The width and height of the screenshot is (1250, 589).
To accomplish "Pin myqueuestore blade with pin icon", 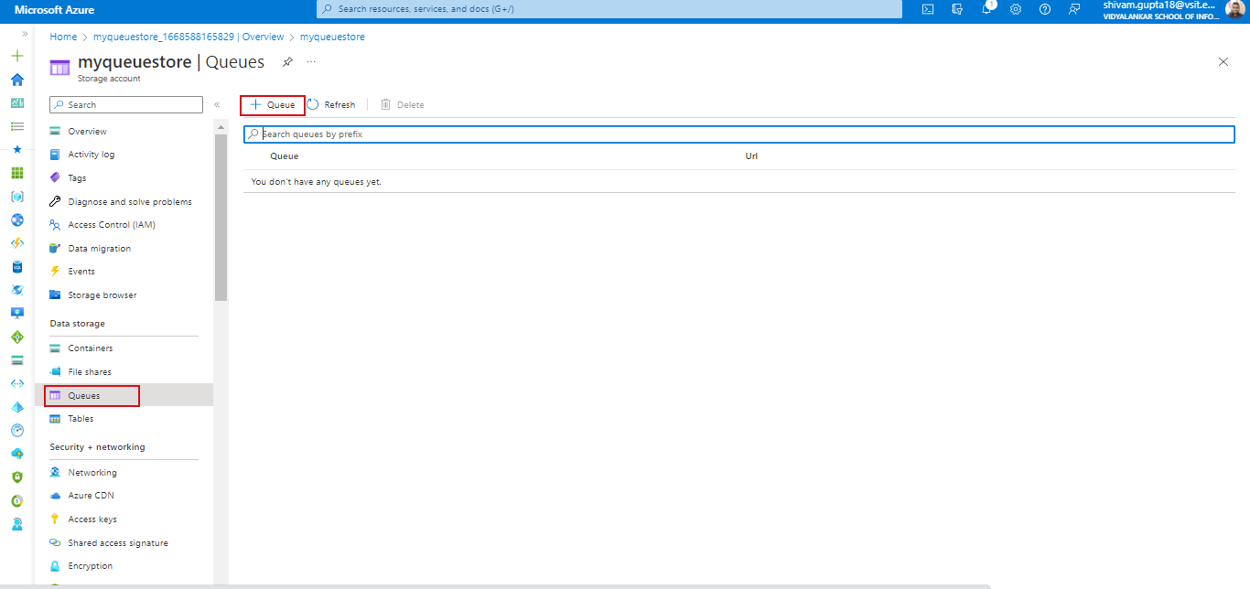I will tap(287, 62).
